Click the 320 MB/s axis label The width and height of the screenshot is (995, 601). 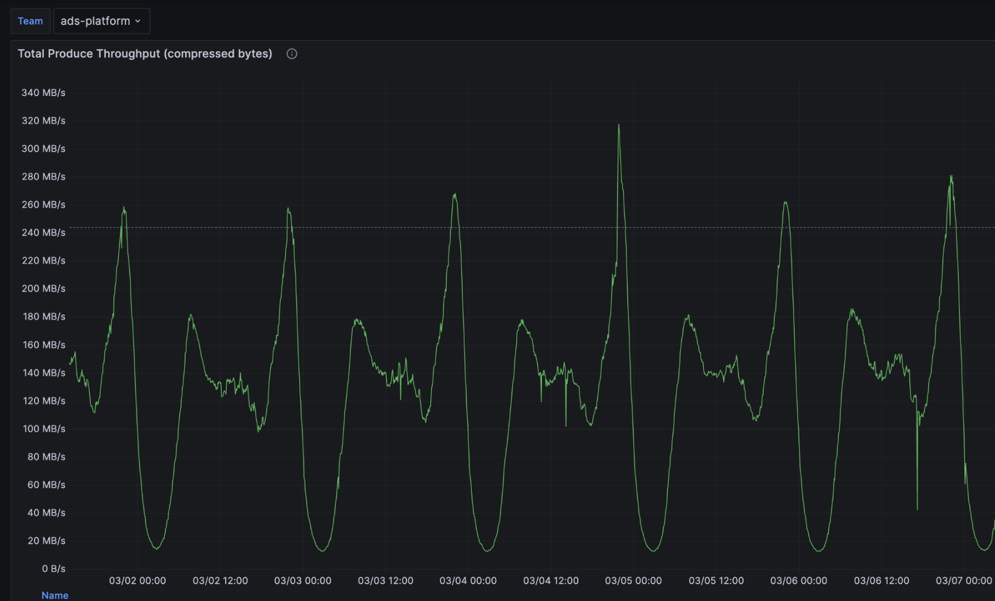click(43, 121)
